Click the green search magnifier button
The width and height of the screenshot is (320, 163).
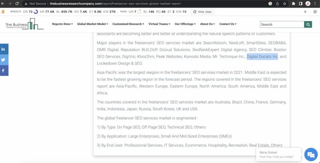(x=308, y=24)
